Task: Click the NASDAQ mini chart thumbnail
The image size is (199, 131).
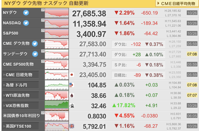Action: click(x=57, y=23)
